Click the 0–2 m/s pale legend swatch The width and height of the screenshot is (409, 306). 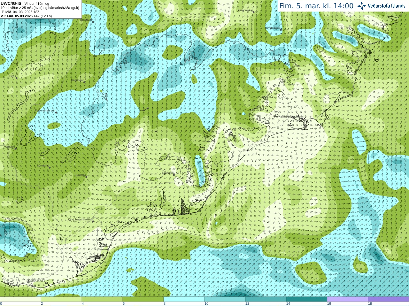coord(20,299)
